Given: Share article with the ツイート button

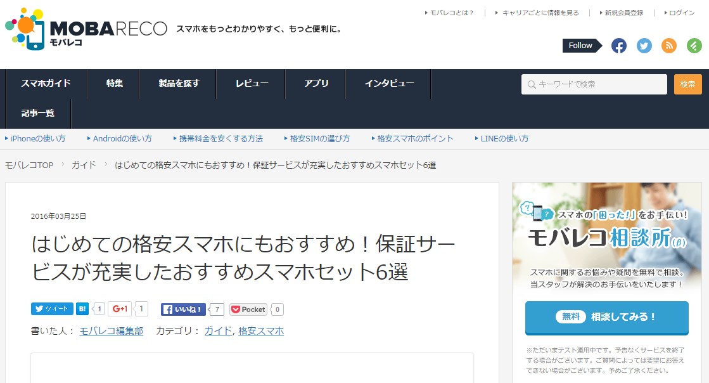Looking at the screenshot, I should (x=52, y=309).
